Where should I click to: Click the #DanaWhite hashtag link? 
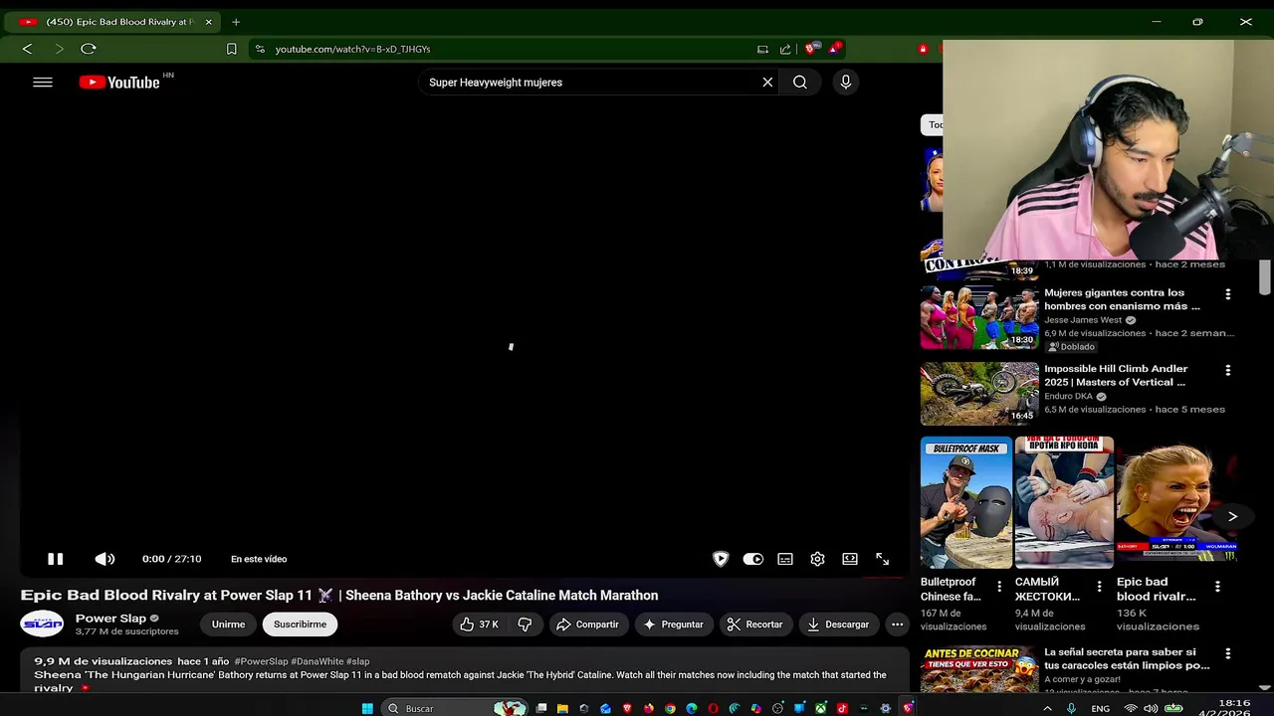pos(317,661)
